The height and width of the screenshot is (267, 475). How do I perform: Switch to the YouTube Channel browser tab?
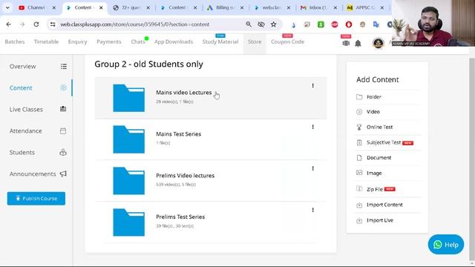(37, 8)
